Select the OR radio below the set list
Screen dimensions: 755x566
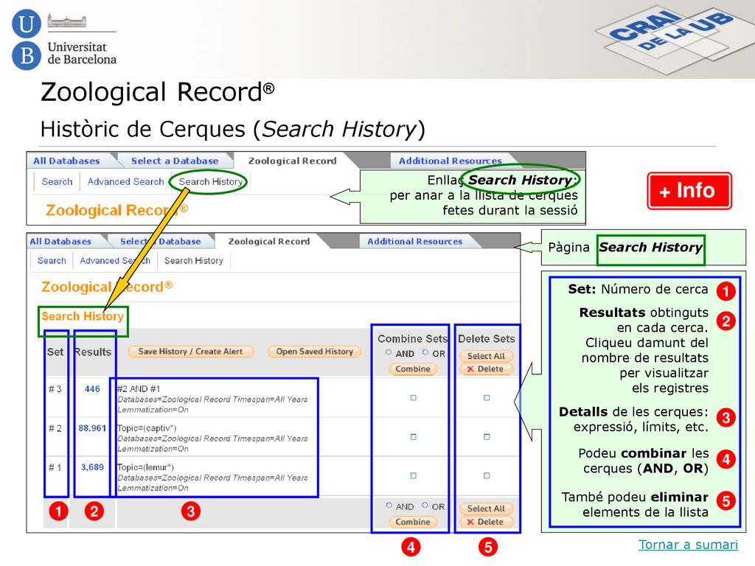point(425,506)
